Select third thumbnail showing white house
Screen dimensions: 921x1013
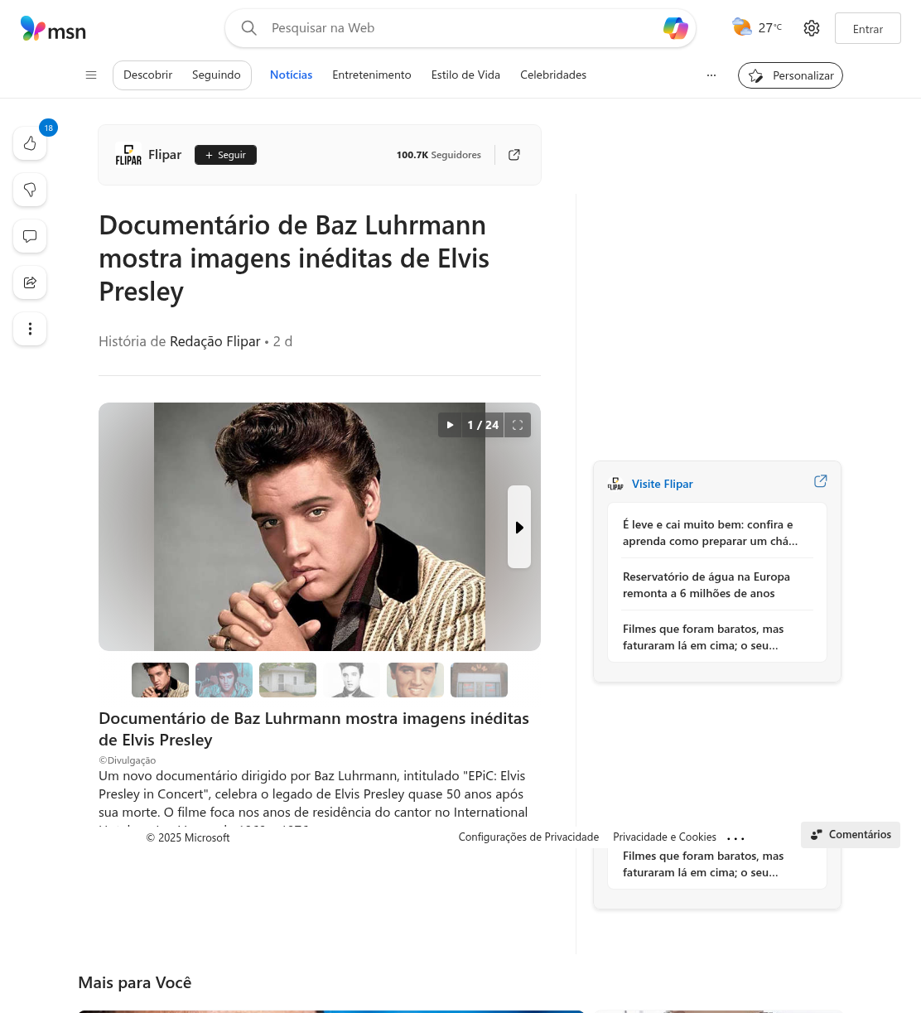click(x=287, y=680)
